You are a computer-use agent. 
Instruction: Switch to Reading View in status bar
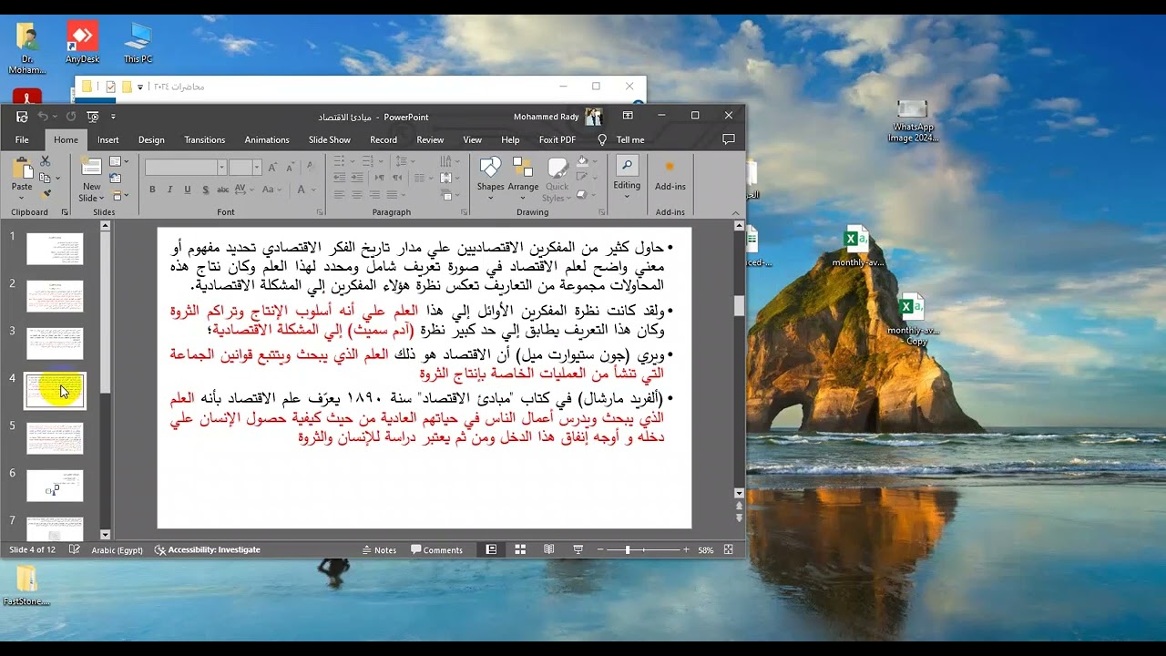tap(548, 549)
